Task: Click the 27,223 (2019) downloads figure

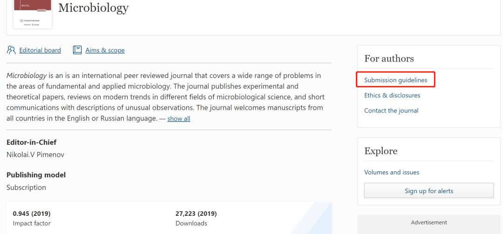Action: click(196, 214)
